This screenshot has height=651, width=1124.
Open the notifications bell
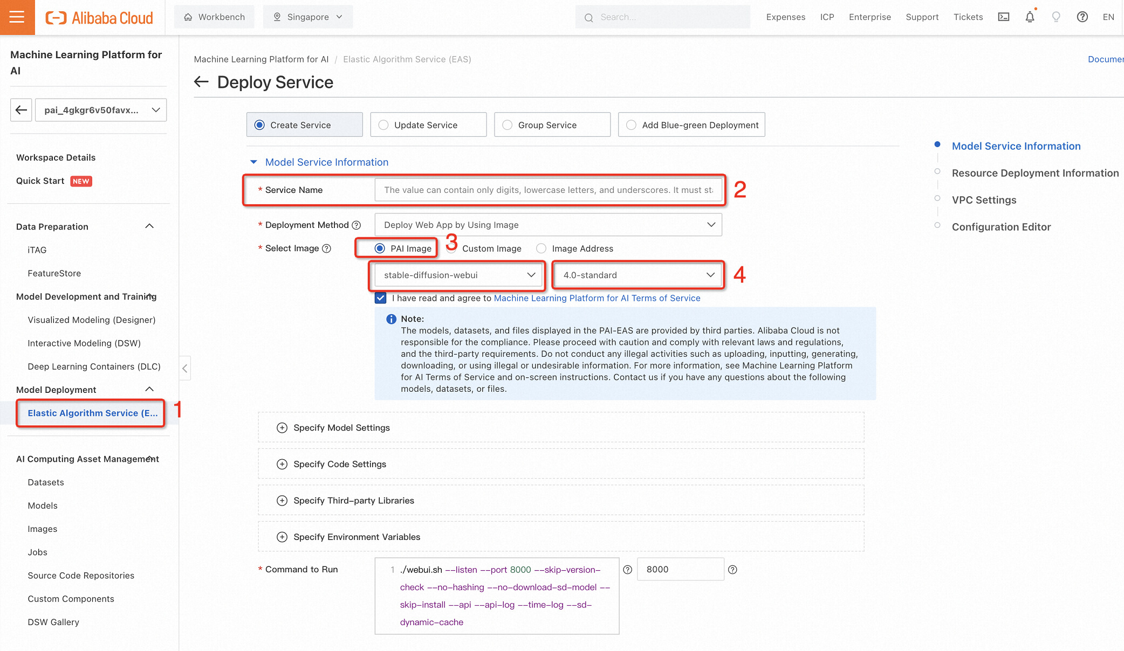pos(1030,17)
